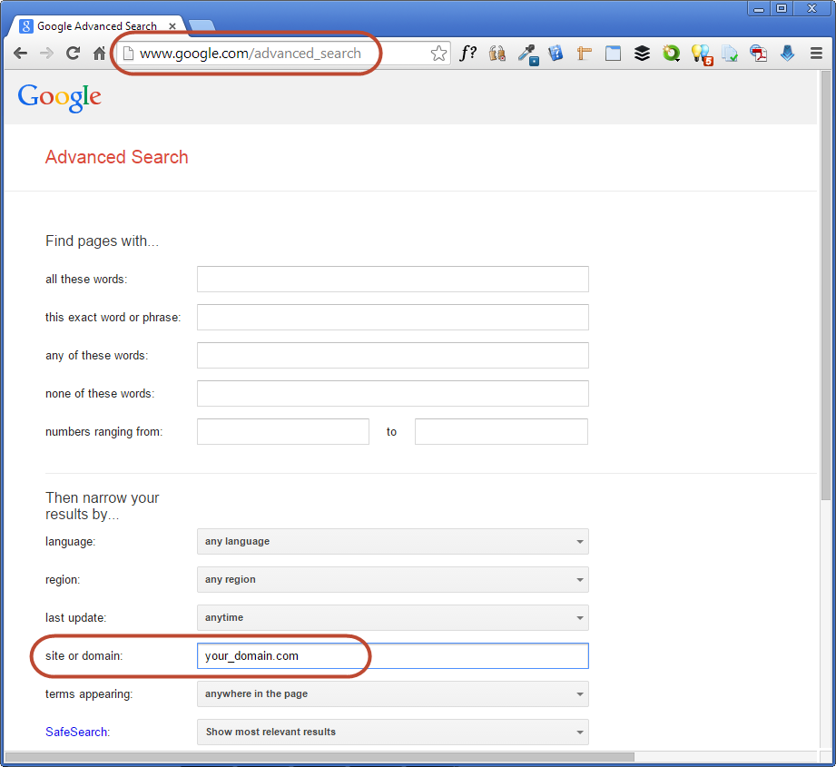Click the vertical scrollbar thumb

tap(825, 285)
